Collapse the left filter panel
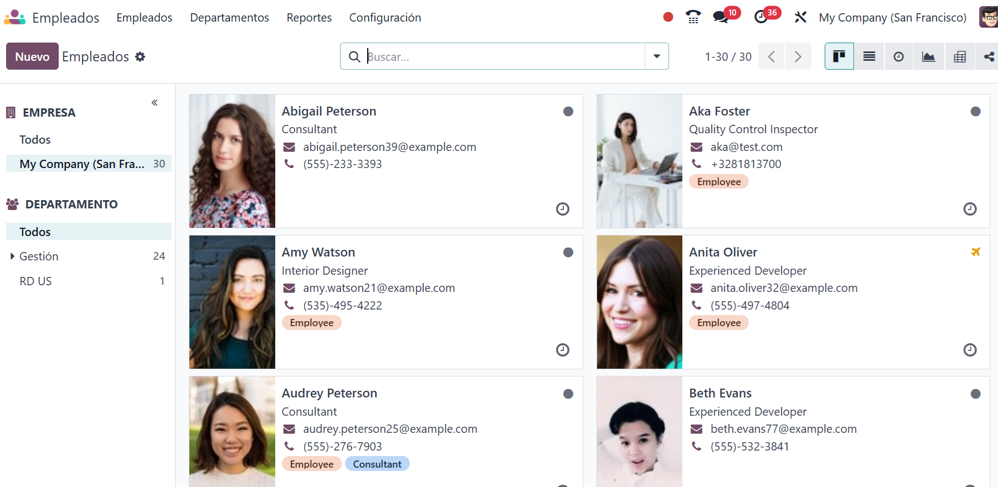 click(155, 102)
